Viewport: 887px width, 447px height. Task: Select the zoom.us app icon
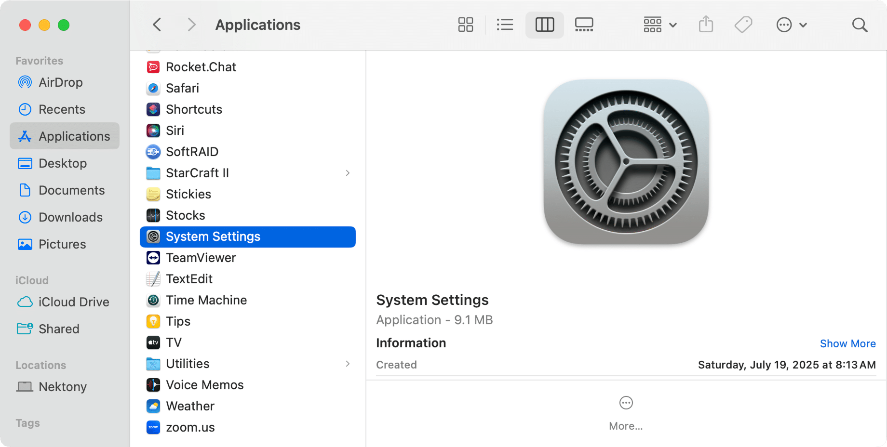(153, 427)
